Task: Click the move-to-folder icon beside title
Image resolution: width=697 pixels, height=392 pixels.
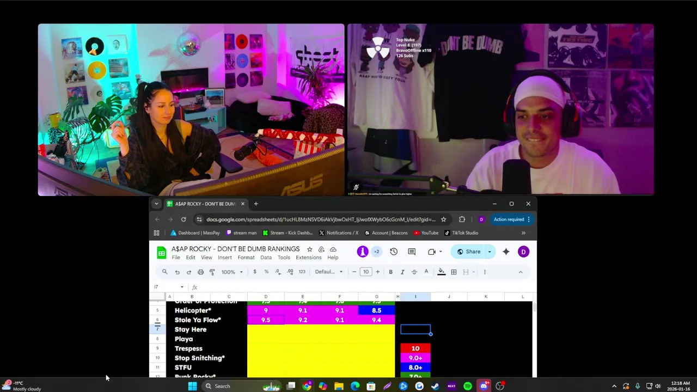Action: (x=321, y=249)
